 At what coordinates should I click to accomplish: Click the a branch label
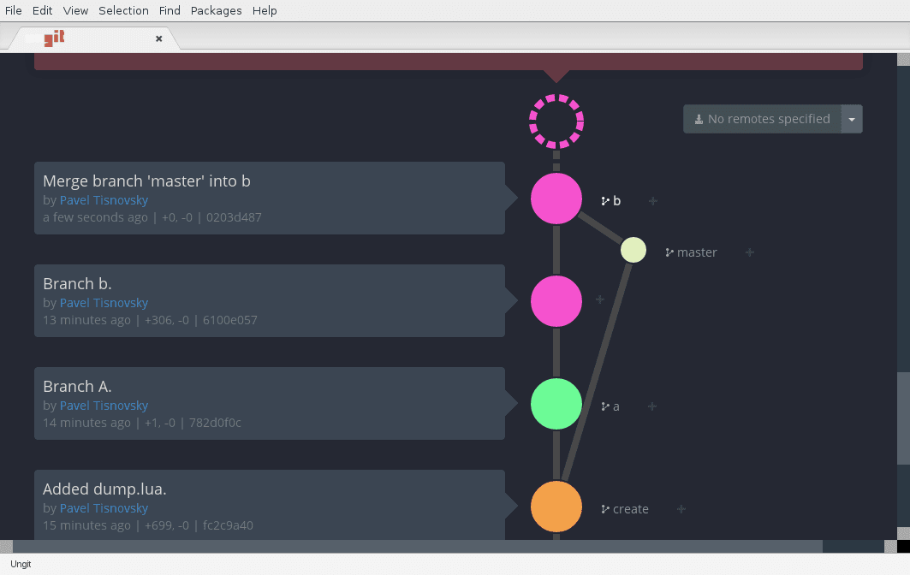[x=610, y=406]
